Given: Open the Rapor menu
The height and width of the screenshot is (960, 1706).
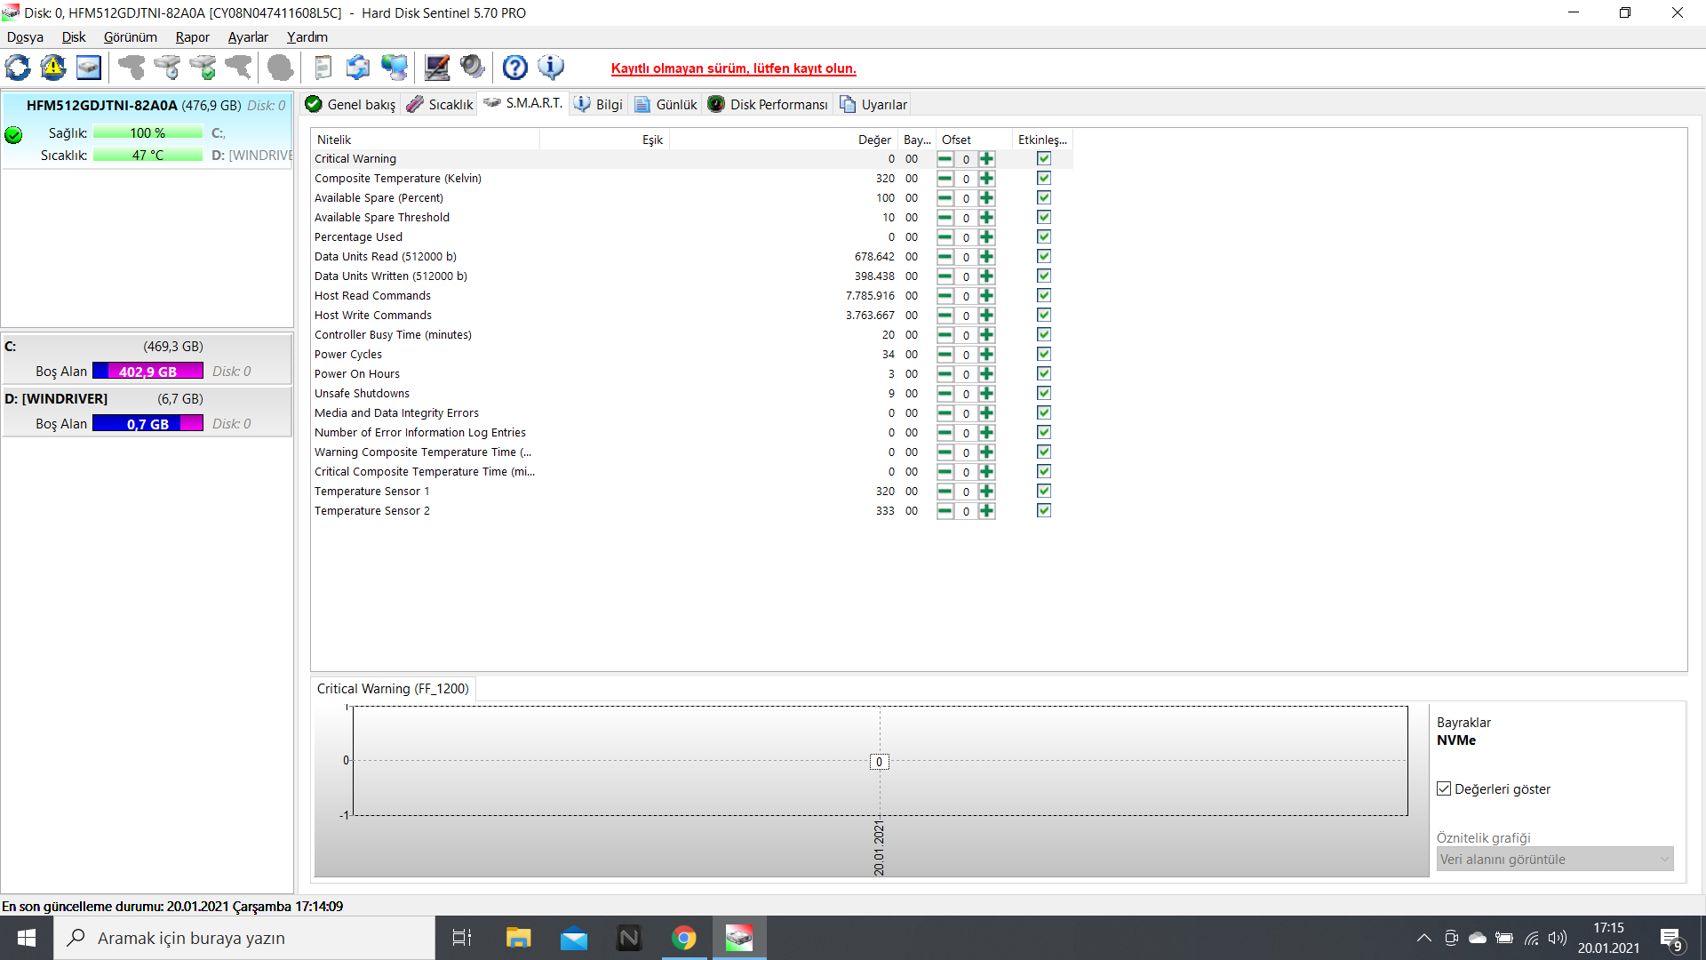Looking at the screenshot, I should click(x=192, y=37).
